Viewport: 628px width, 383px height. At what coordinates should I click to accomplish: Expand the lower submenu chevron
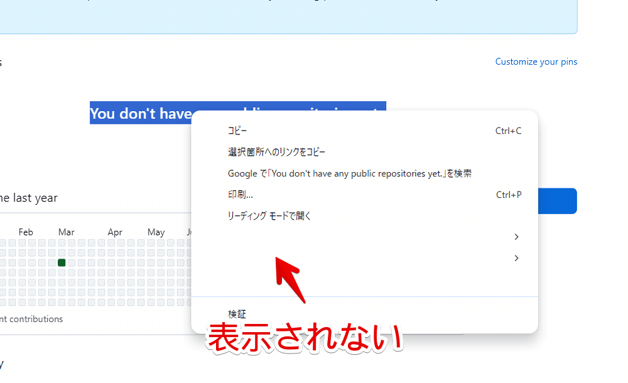tap(516, 258)
